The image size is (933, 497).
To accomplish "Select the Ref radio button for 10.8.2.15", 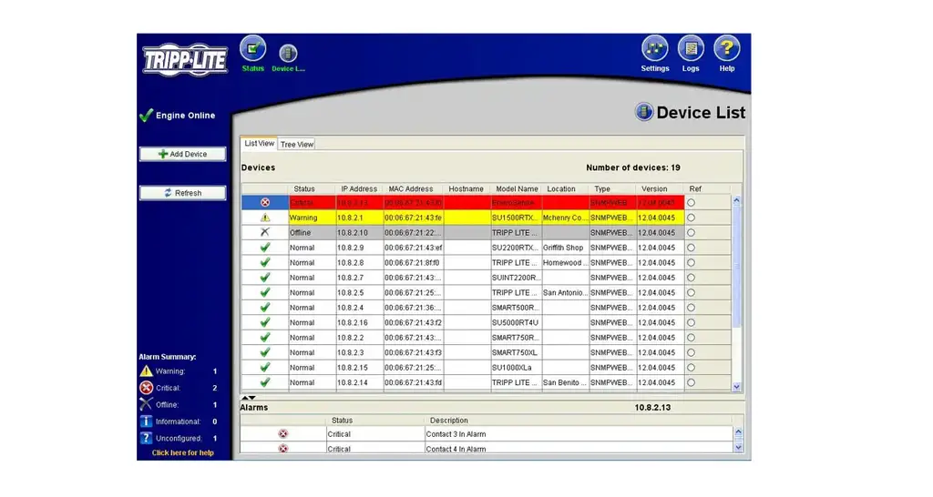I will (x=691, y=368).
